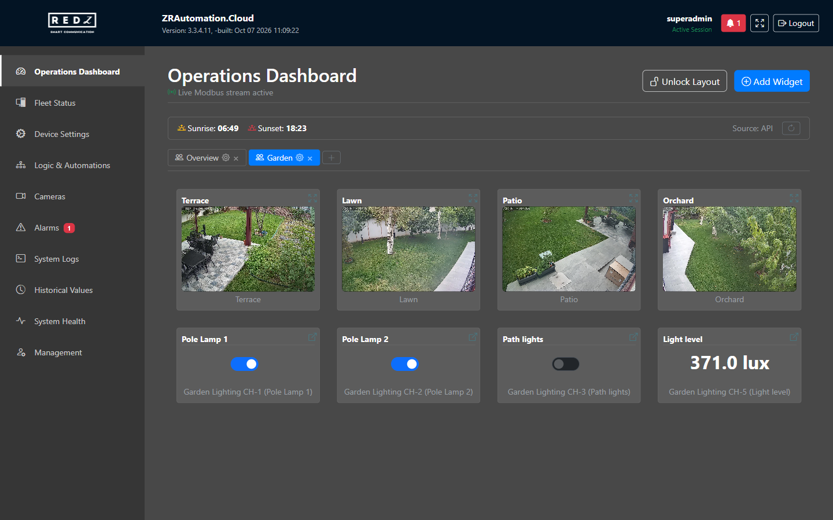The image size is (833, 520).
Task: Open Management section
Action: [72, 352]
